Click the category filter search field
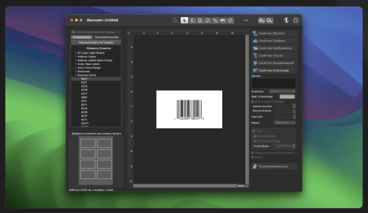The image size is (368, 213). [x=96, y=32]
